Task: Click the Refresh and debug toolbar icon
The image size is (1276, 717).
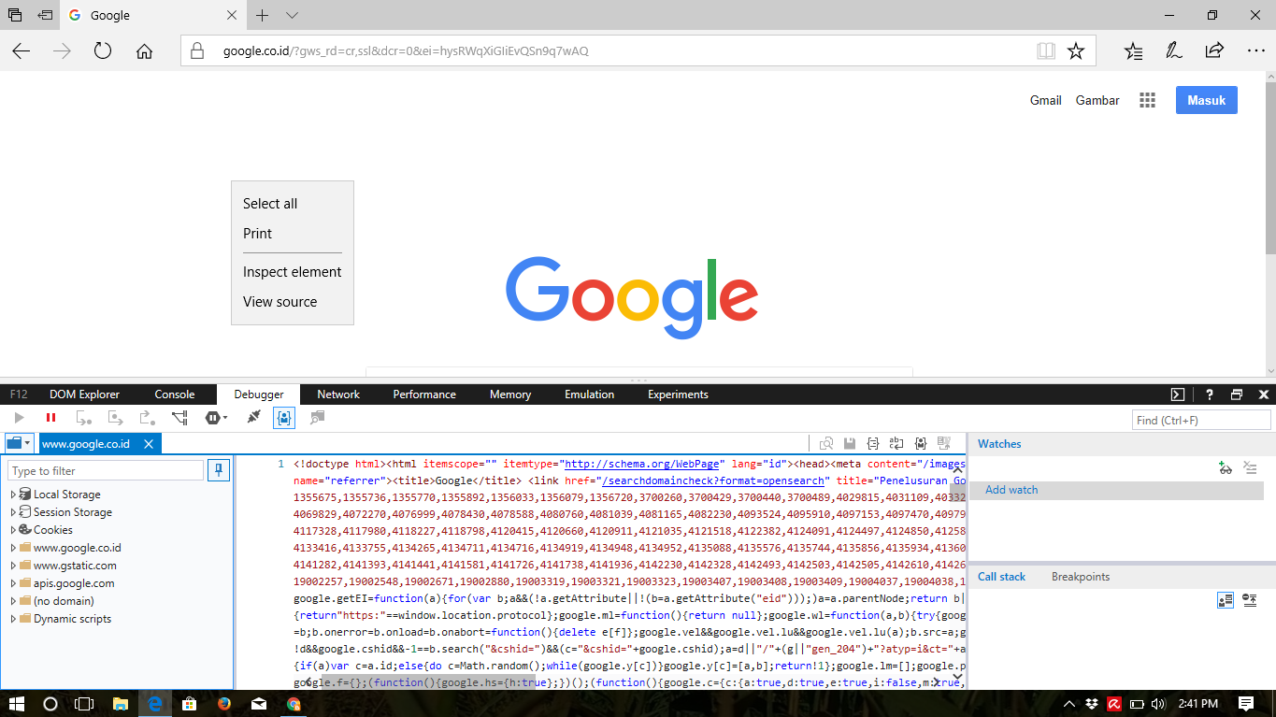Action: (x=318, y=418)
